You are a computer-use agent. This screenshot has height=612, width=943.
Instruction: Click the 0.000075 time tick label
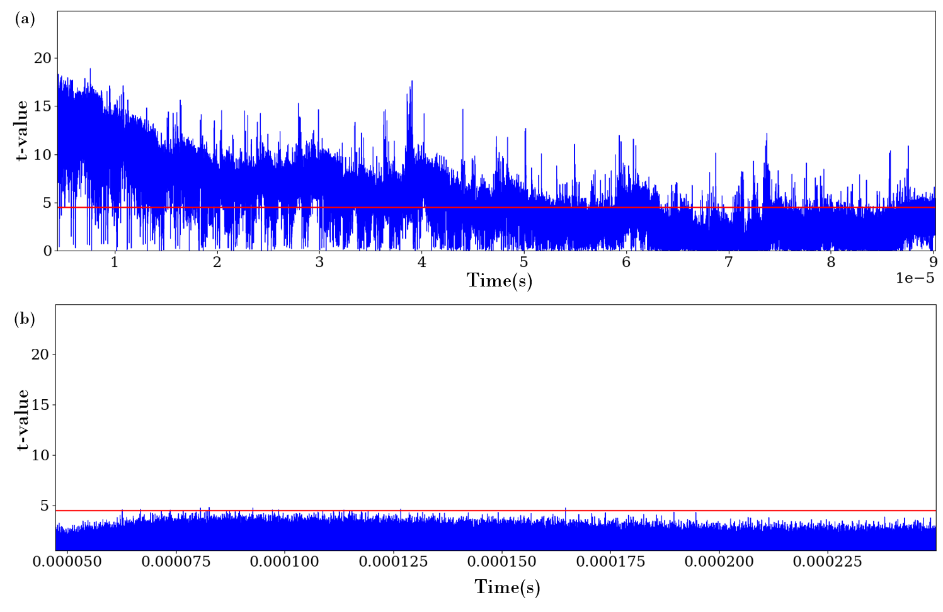[176, 561]
